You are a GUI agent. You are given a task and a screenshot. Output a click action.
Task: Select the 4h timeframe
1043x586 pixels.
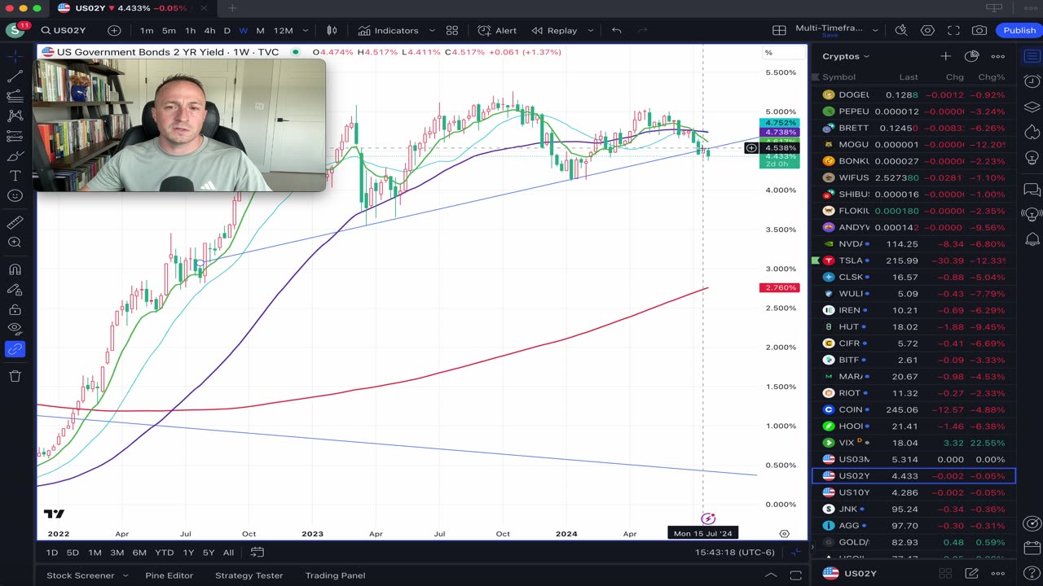click(209, 31)
